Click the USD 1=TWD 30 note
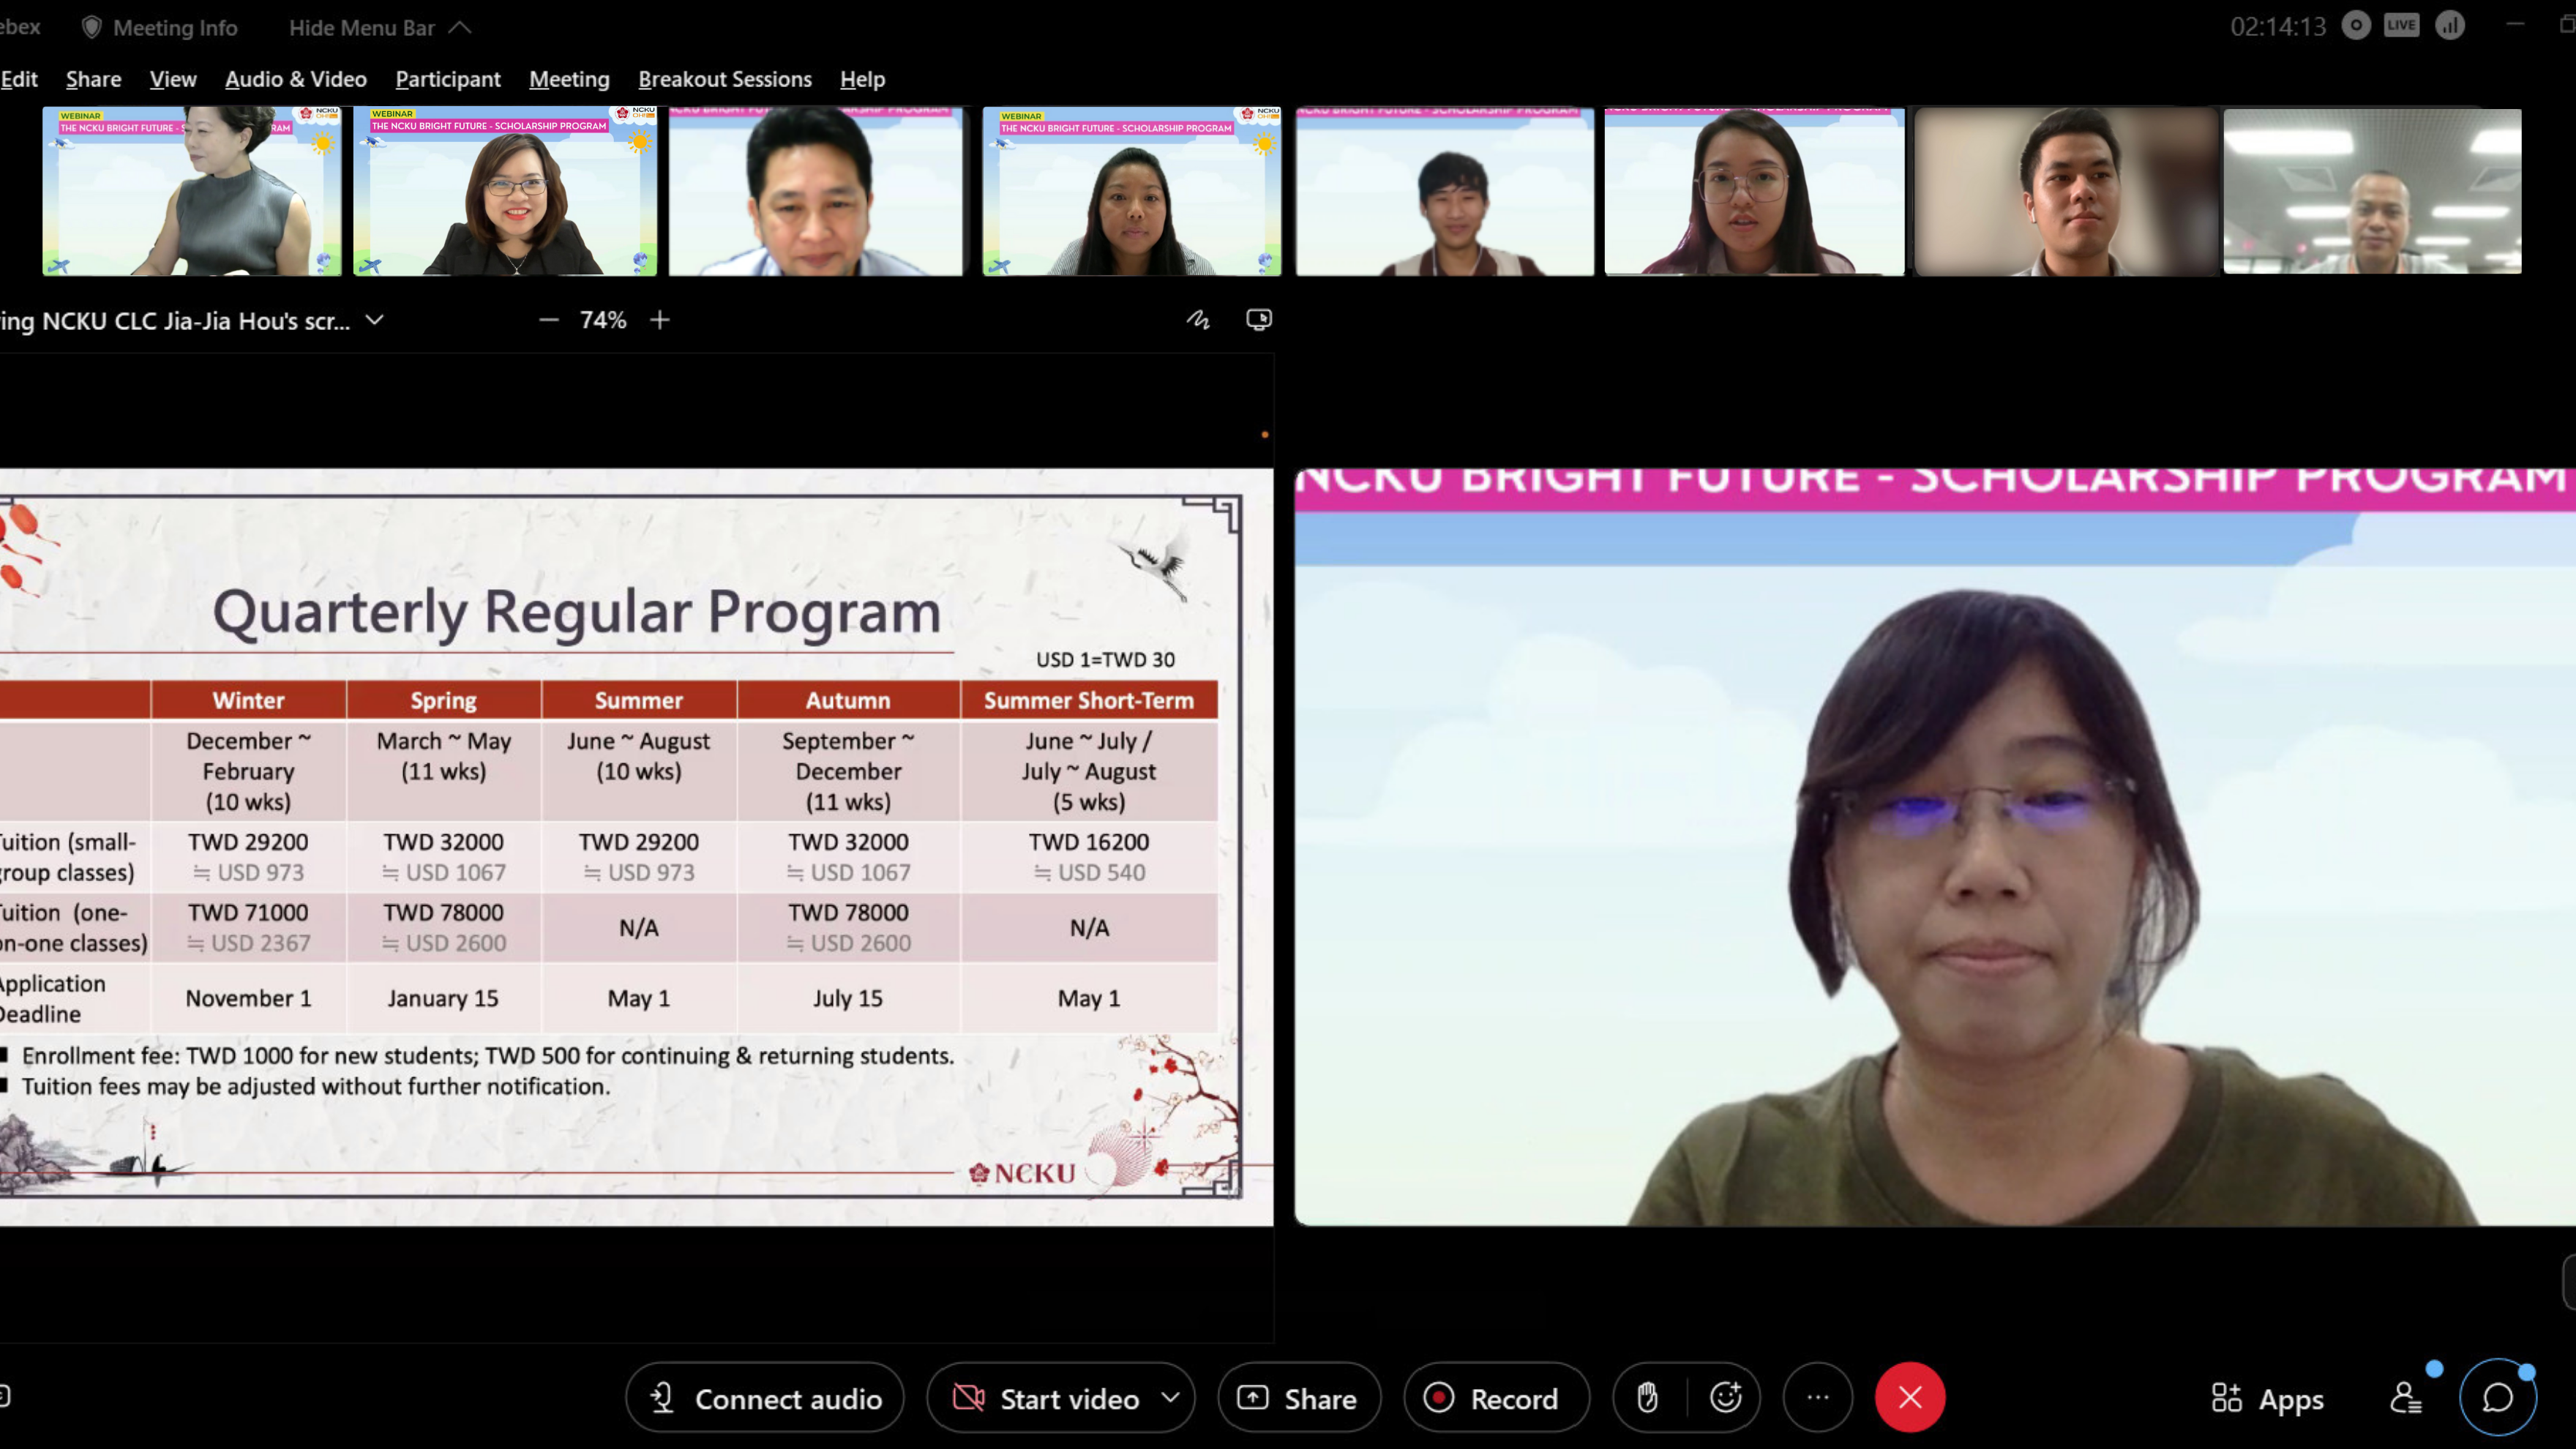The height and width of the screenshot is (1449, 2576). click(x=1105, y=660)
